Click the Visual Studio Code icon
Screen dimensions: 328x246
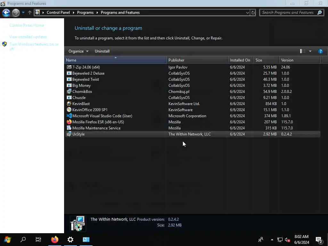[x=69, y=116]
